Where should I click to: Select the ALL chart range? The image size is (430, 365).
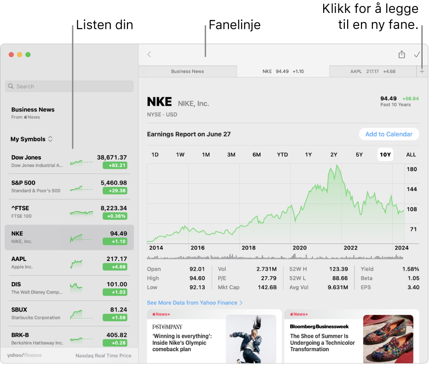coord(411,155)
